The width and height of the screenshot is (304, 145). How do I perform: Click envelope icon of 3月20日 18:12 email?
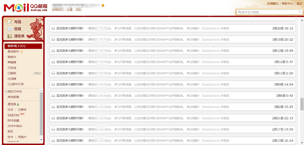(x=53, y=28)
